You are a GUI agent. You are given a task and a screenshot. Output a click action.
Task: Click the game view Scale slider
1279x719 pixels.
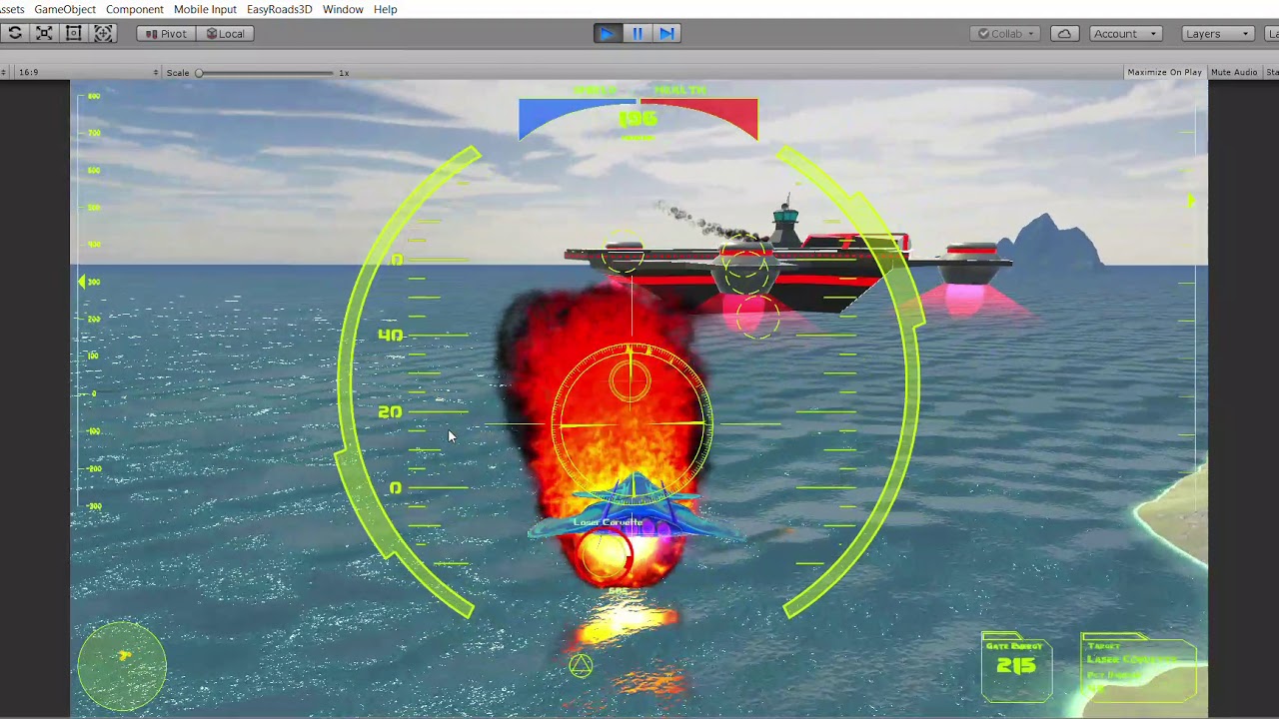[265, 72]
